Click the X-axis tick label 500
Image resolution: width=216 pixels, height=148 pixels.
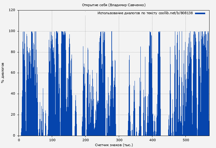click(x=185, y=140)
